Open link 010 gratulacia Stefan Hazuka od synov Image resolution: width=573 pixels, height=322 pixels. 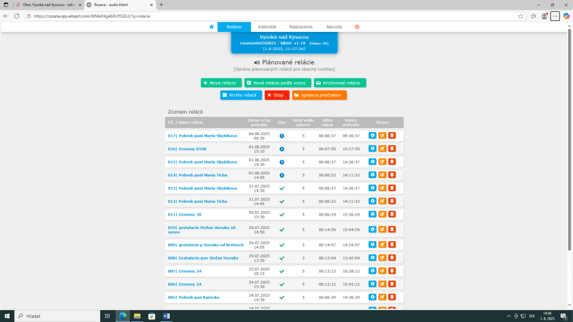tap(202, 230)
